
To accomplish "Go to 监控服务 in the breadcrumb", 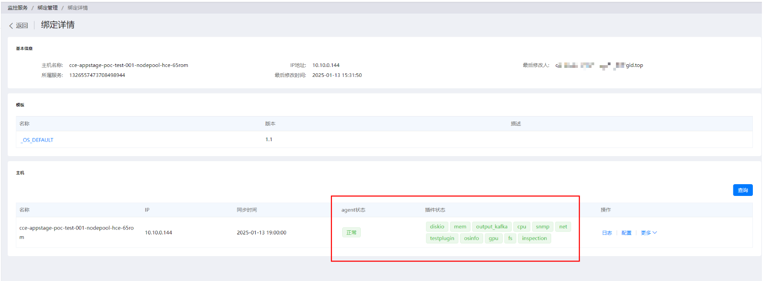I will click(18, 8).
